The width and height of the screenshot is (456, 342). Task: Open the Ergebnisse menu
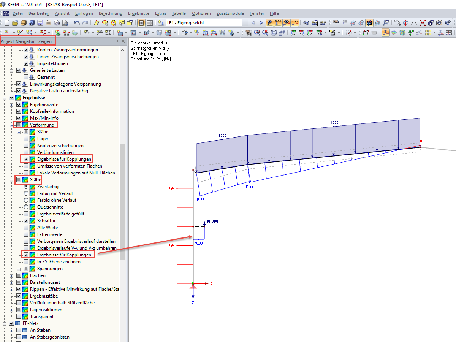coord(139,13)
